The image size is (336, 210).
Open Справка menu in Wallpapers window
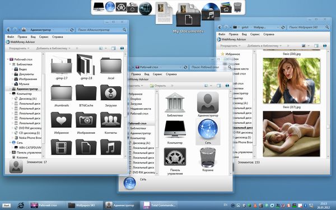pos(269,34)
